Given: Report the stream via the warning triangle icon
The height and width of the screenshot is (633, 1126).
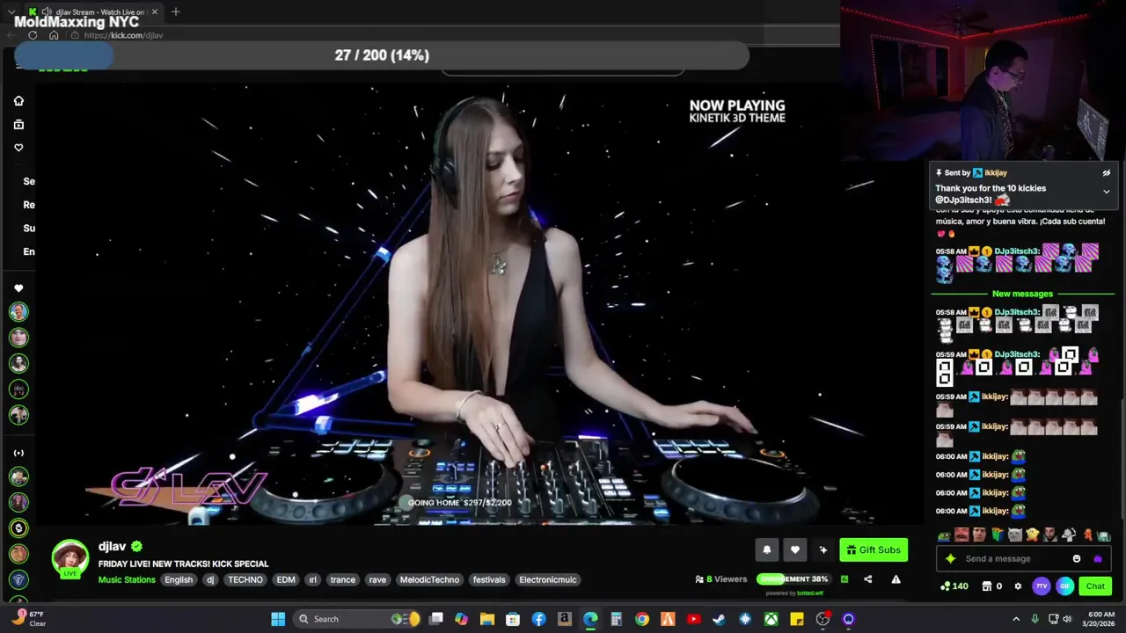Looking at the screenshot, I should pos(896,579).
